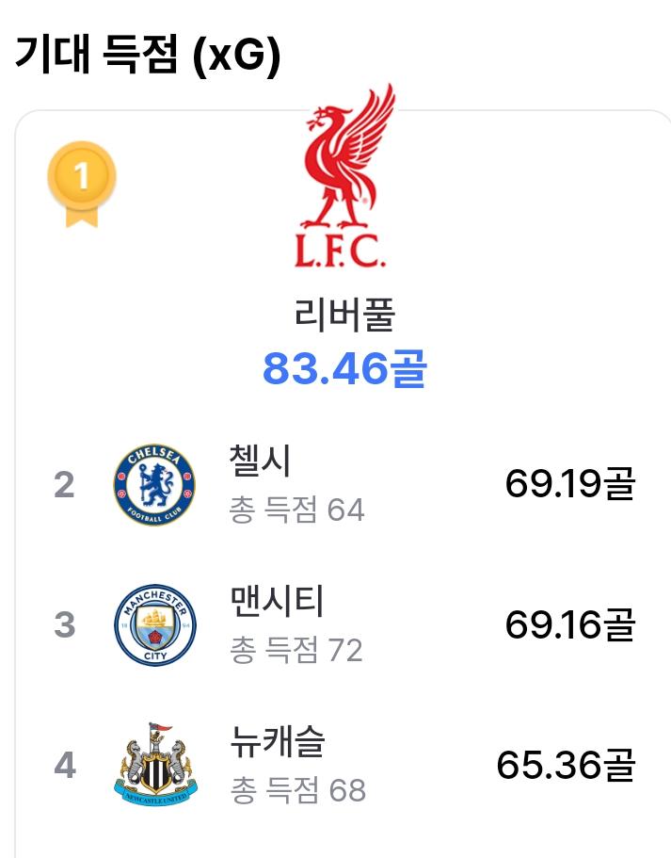Viewport: 671px width, 858px height.
Task: Click the gold first-place medal badge
Action: click(x=82, y=184)
